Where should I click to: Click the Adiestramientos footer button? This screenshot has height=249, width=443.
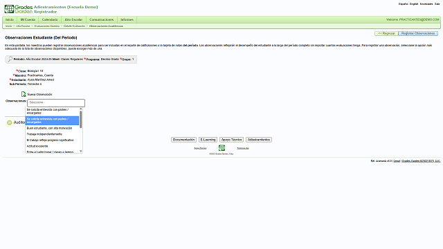coord(259,140)
